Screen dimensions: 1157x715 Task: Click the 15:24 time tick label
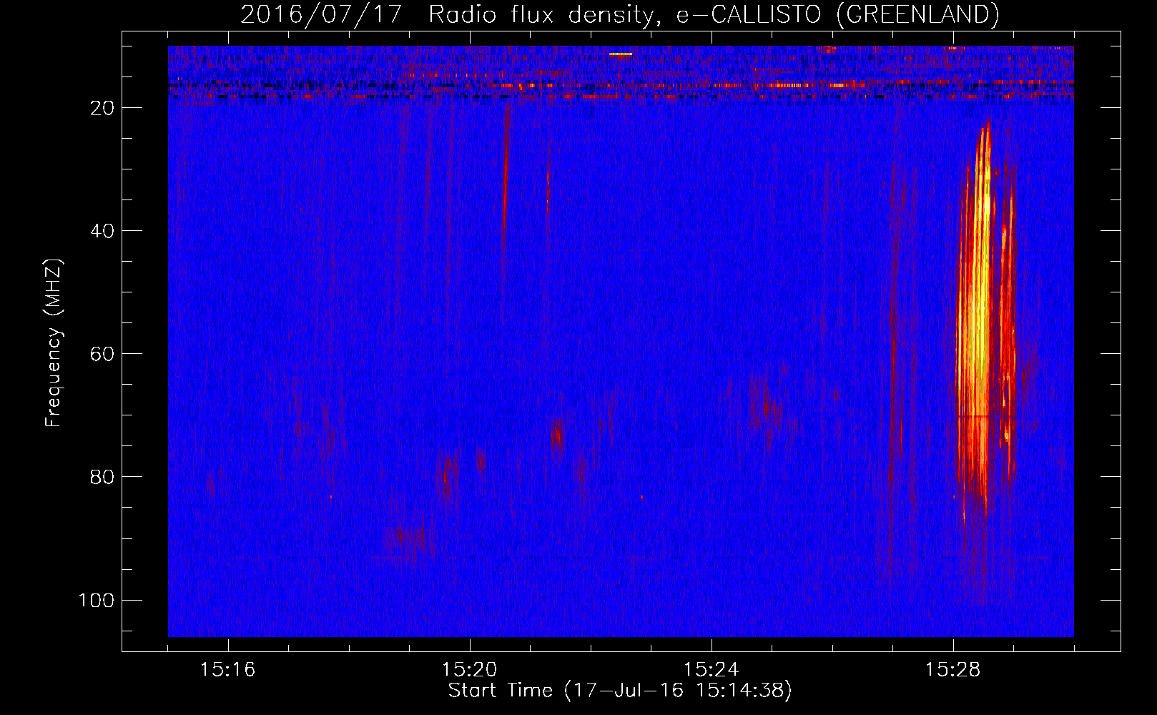[711, 670]
